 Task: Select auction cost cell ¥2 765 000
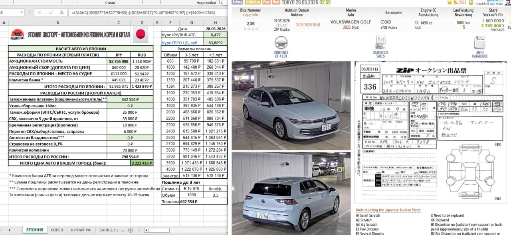click(x=119, y=61)
